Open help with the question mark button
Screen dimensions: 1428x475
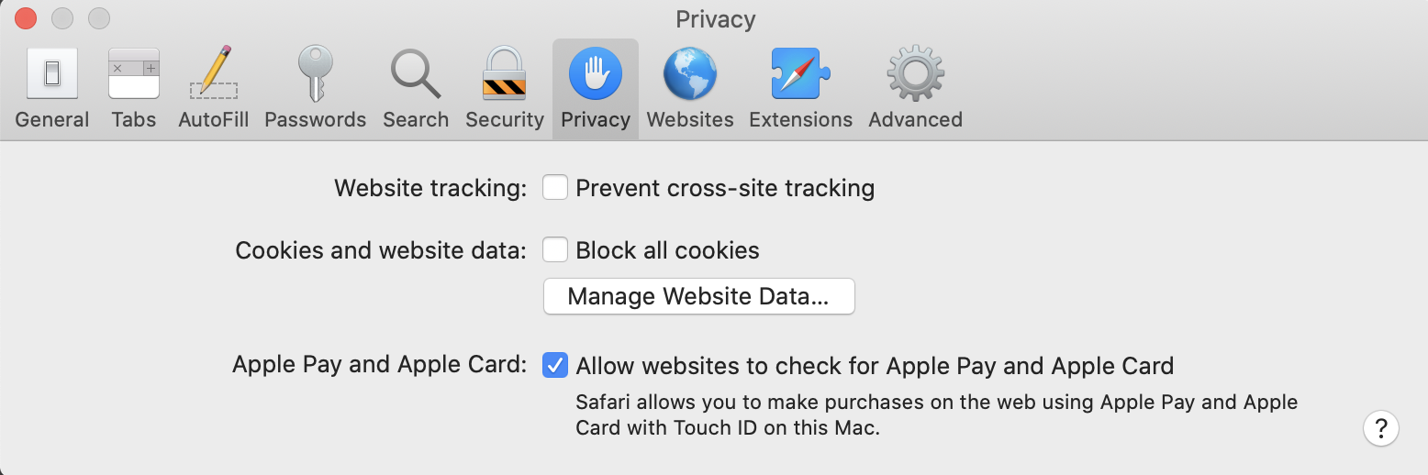[x=1380, y=428]
